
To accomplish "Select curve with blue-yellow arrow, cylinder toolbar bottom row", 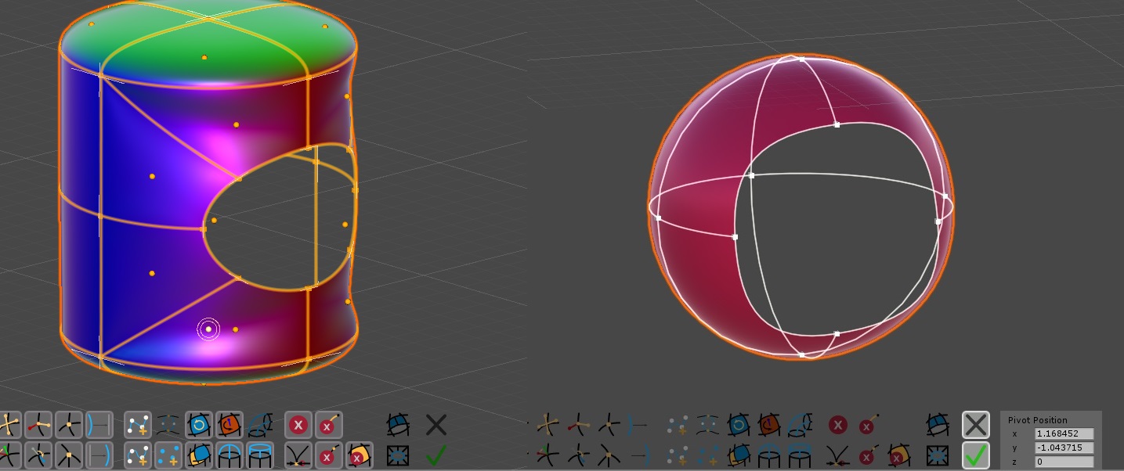I will coord(38,455).
